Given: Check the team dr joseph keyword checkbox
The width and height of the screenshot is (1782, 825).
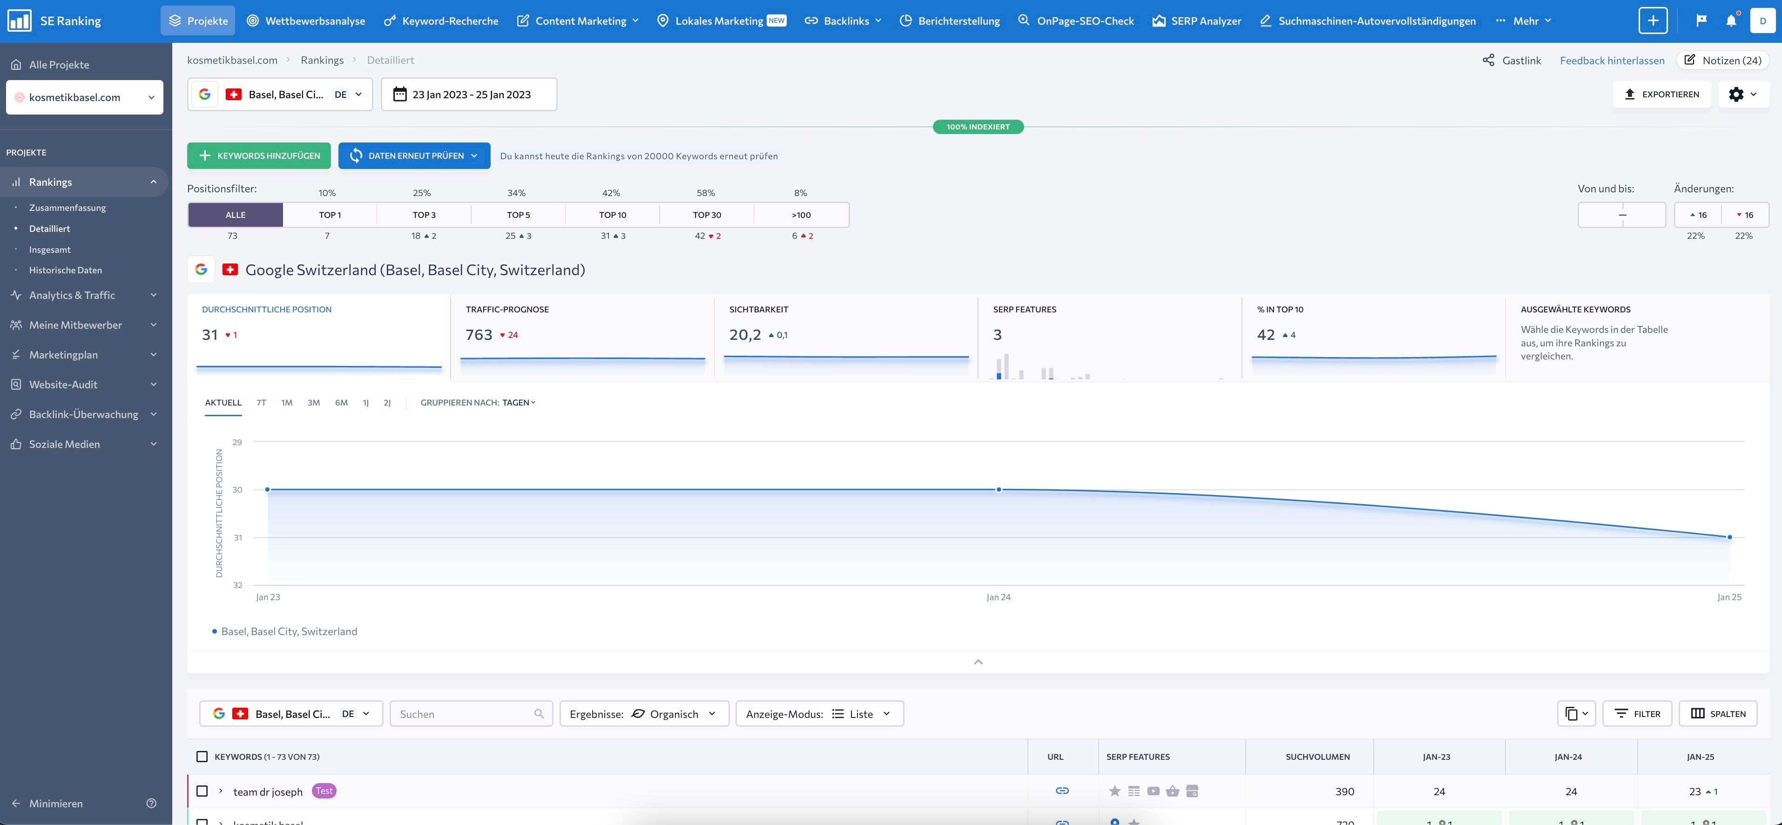Looking at the screenshot, I should (x=202, y=791).
